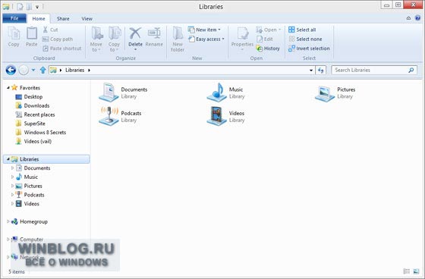Image resolution: width=425 pixels, height=279 pixels.
Task: Expand Music in navigation tree
Action: (12, 177)
